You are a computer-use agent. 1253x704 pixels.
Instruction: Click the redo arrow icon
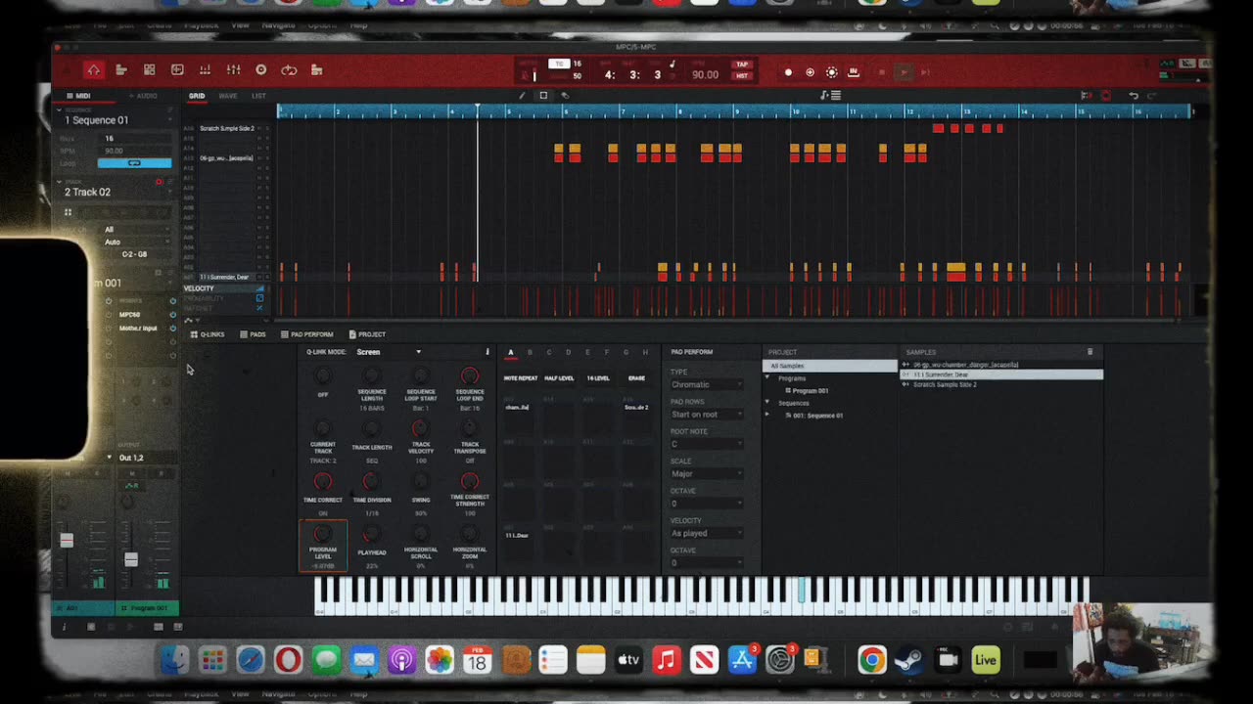1151,96
